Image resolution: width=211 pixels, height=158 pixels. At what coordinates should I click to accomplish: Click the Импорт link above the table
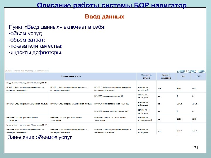tap(192, 71)
